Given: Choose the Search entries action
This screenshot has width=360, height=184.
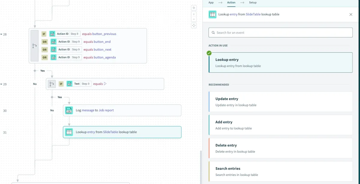Looking at the screenshot, I should 280,171.
